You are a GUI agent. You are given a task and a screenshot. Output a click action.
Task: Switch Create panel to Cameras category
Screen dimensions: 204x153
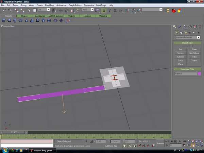click(x=190, y=33)
